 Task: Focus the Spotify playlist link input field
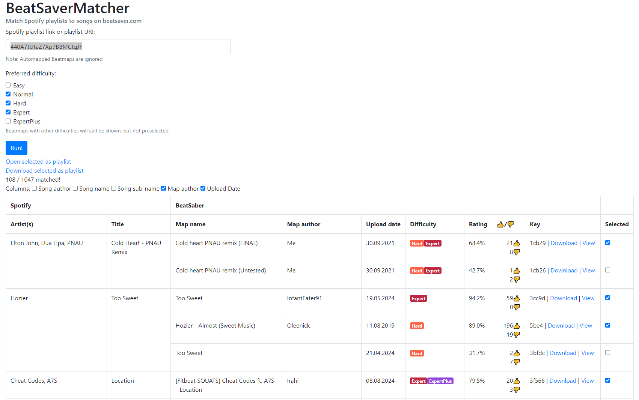118,46
